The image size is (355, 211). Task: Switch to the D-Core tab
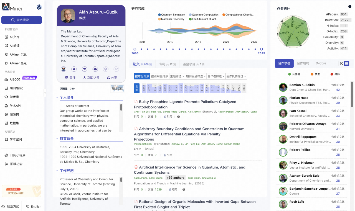321,63
